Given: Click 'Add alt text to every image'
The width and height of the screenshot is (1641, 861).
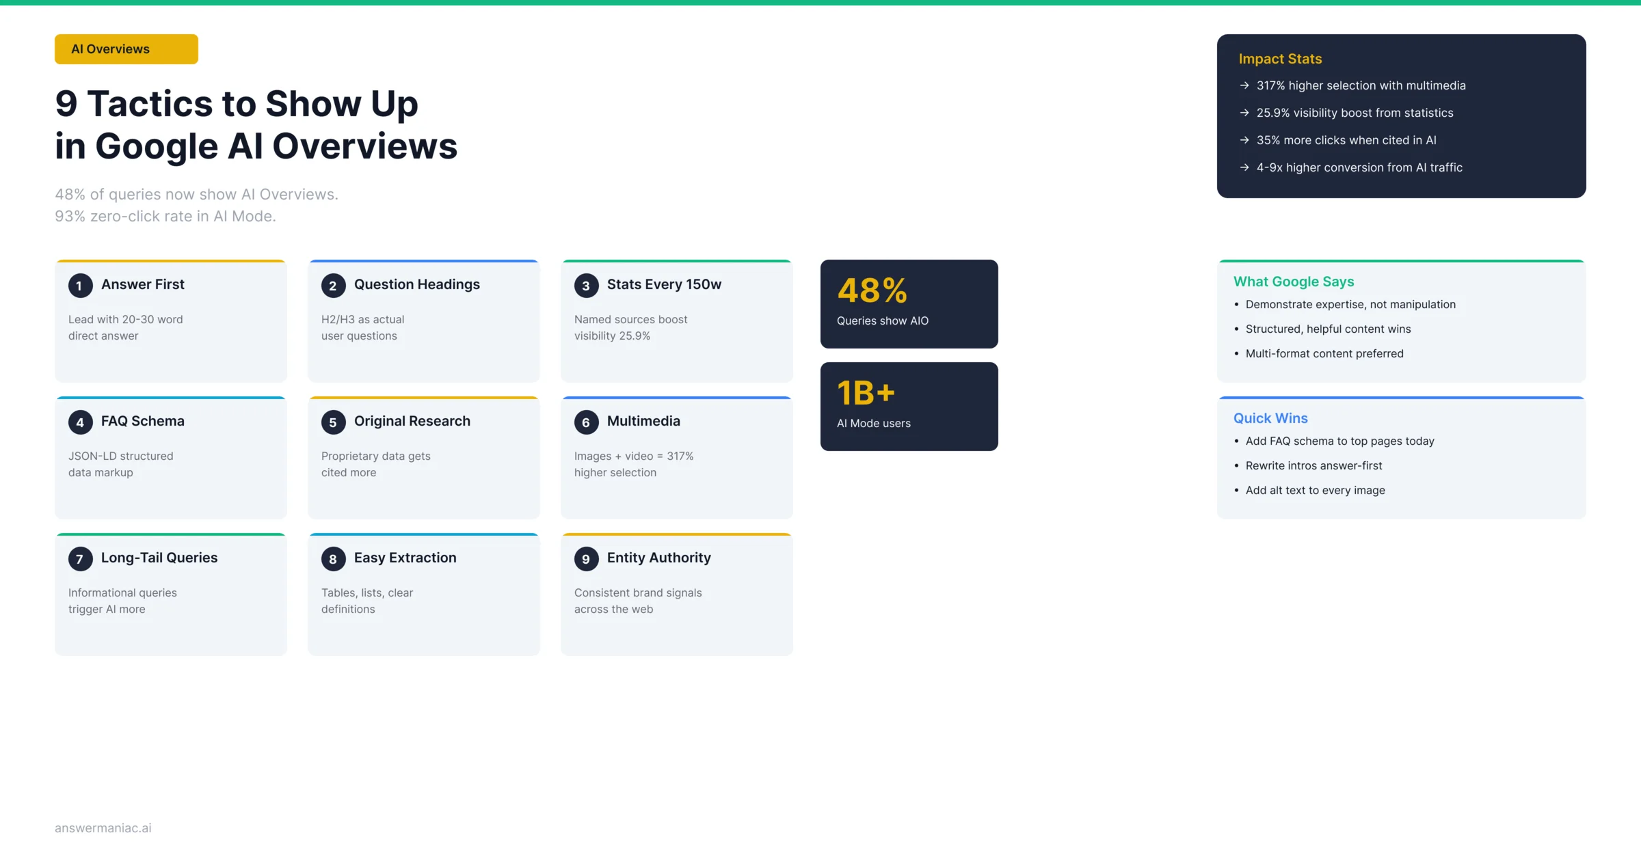Looking at the screenshot, I should pos(1316,491).
